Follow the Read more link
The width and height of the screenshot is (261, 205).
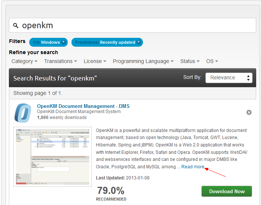click(193, 167)
